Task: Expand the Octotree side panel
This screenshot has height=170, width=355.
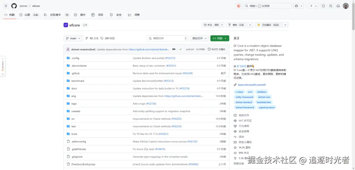Action: 3,66
